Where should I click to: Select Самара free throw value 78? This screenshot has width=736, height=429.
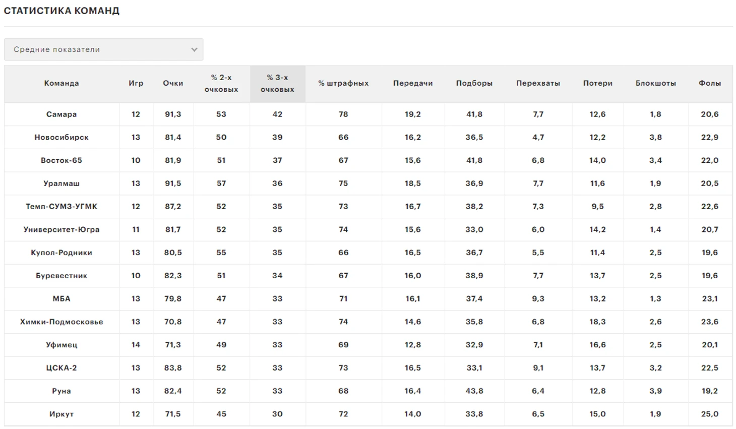(x=343, y=114)
